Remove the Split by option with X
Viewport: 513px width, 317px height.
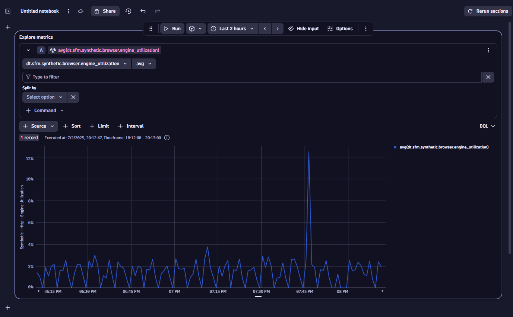click(x=73, y=97)
